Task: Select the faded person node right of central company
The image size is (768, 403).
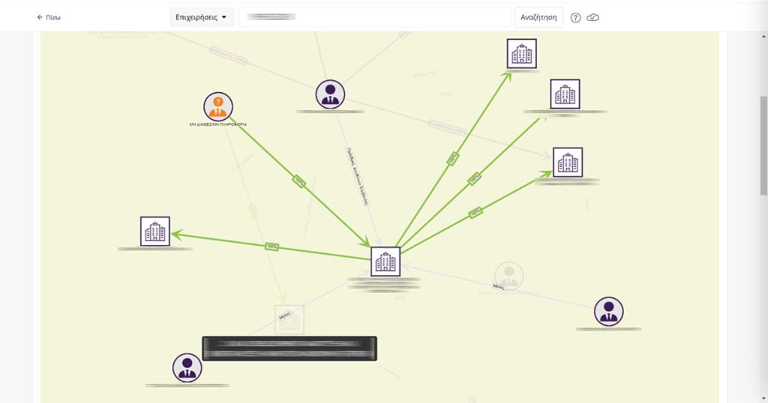Action: (x=508, y=275)
